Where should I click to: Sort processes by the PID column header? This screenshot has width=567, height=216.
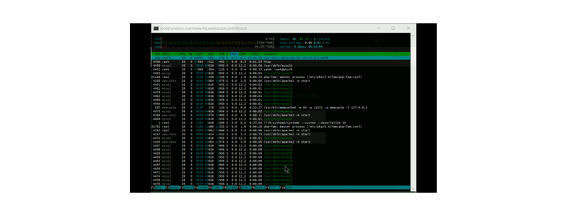pos(157,54)
